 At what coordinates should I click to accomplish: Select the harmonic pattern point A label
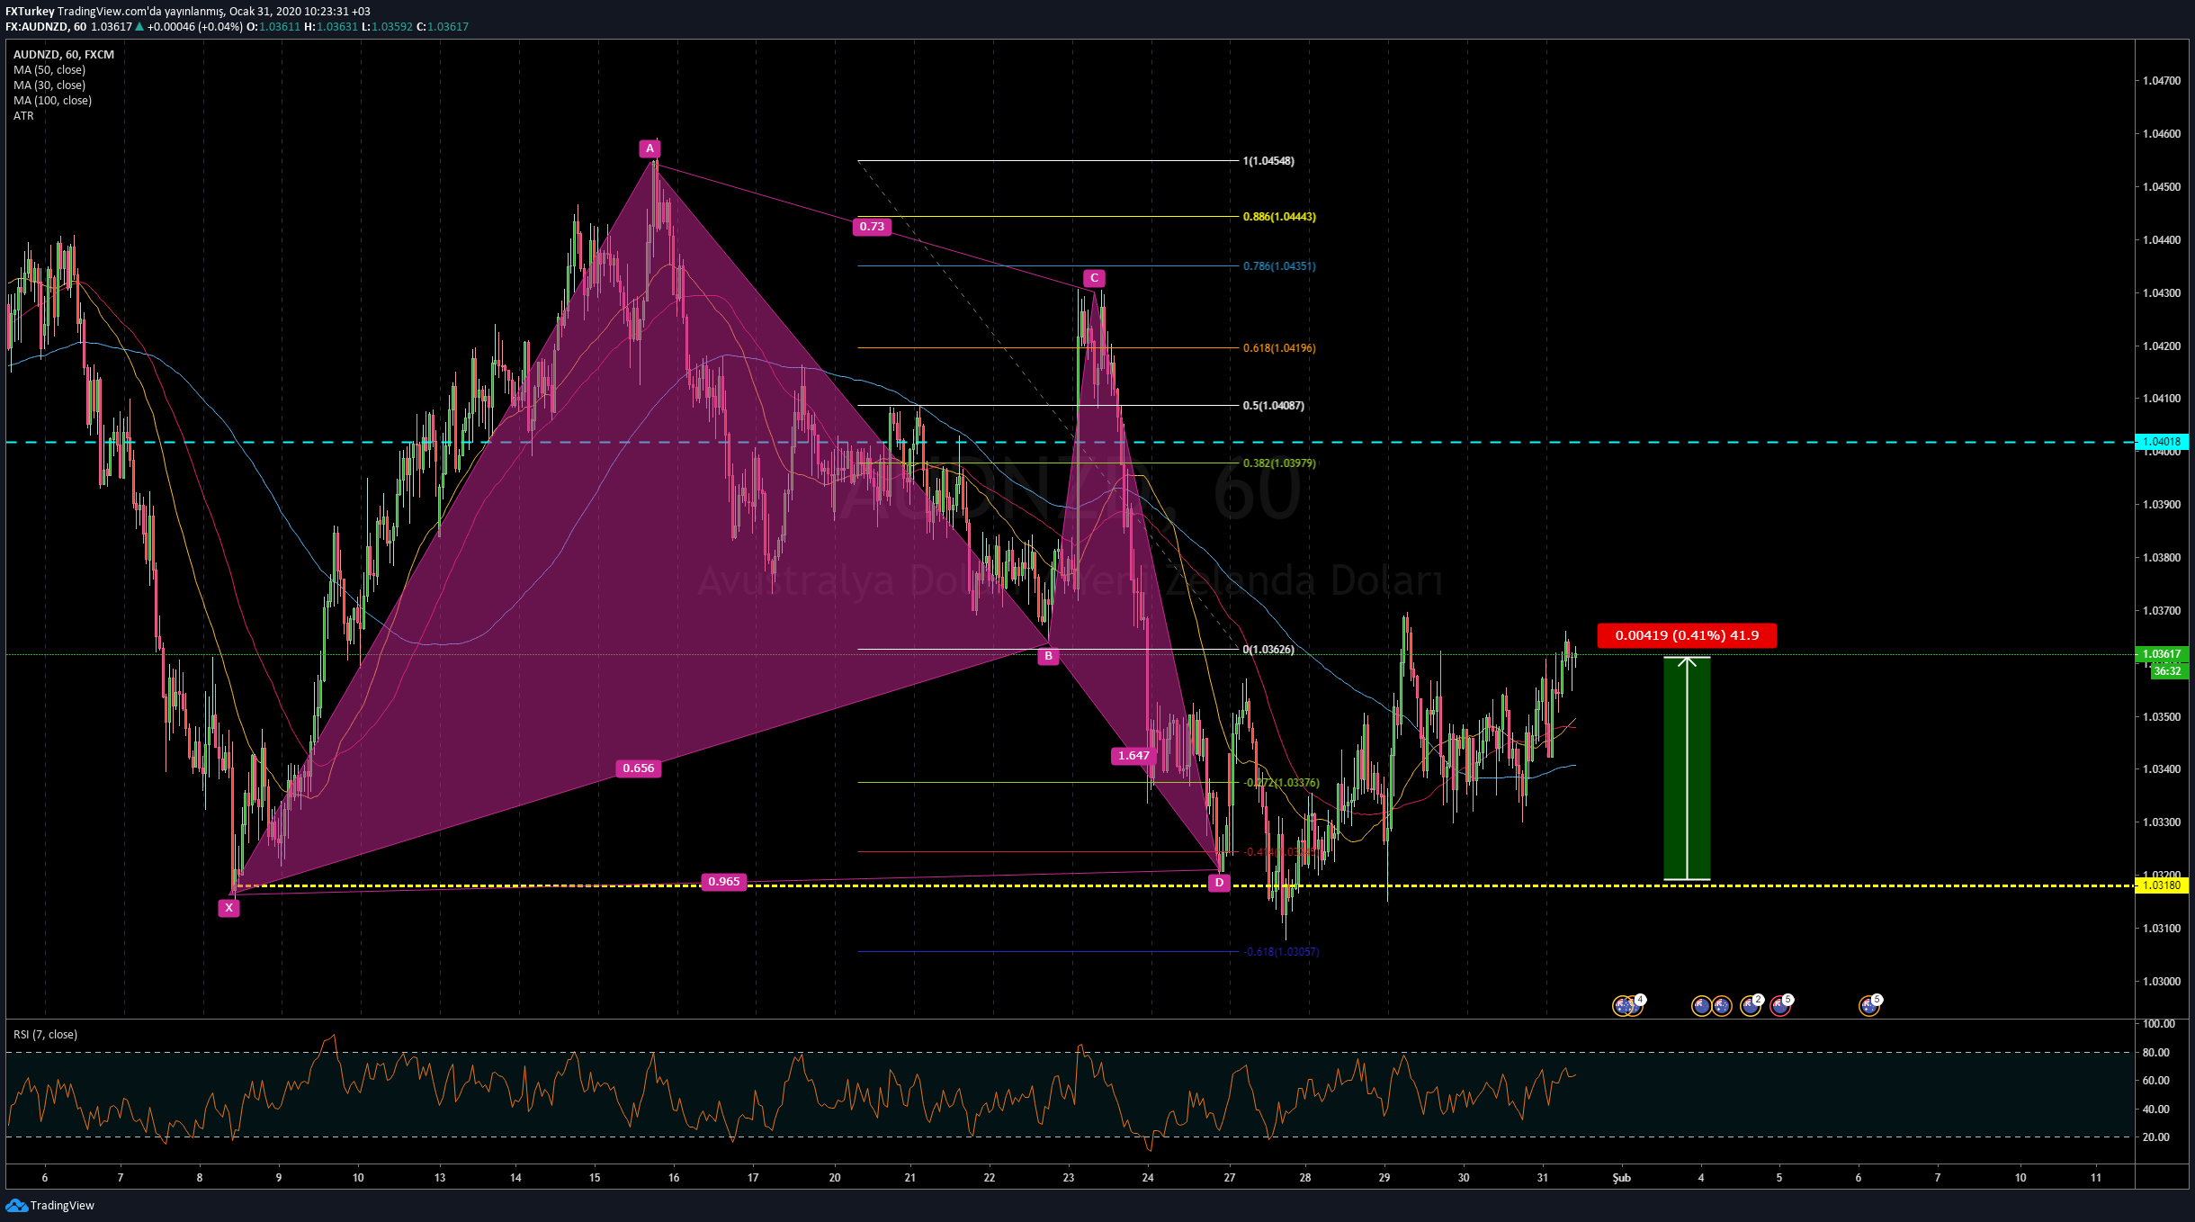click(650, 148)
